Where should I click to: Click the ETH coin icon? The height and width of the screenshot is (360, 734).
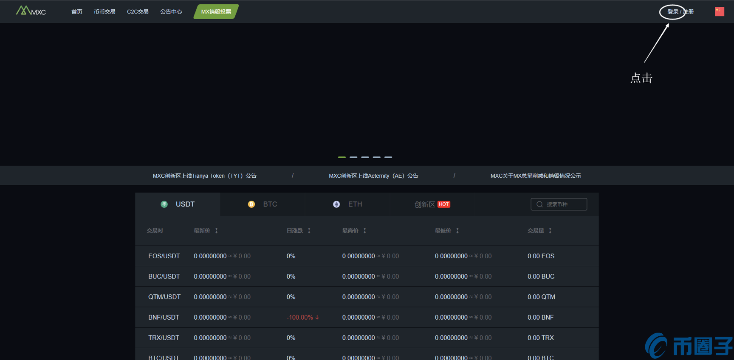pyautogui.click(x=336, y=204)
